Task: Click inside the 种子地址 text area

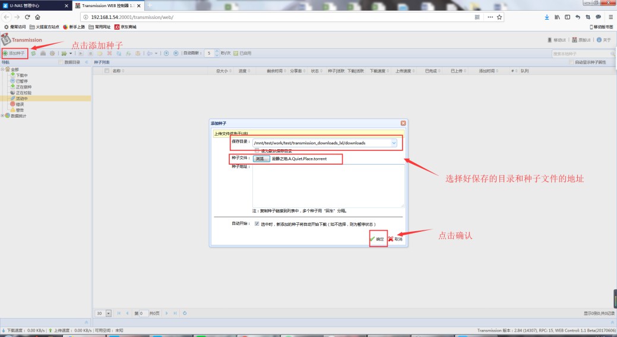Action: click(x=328, y=185)
